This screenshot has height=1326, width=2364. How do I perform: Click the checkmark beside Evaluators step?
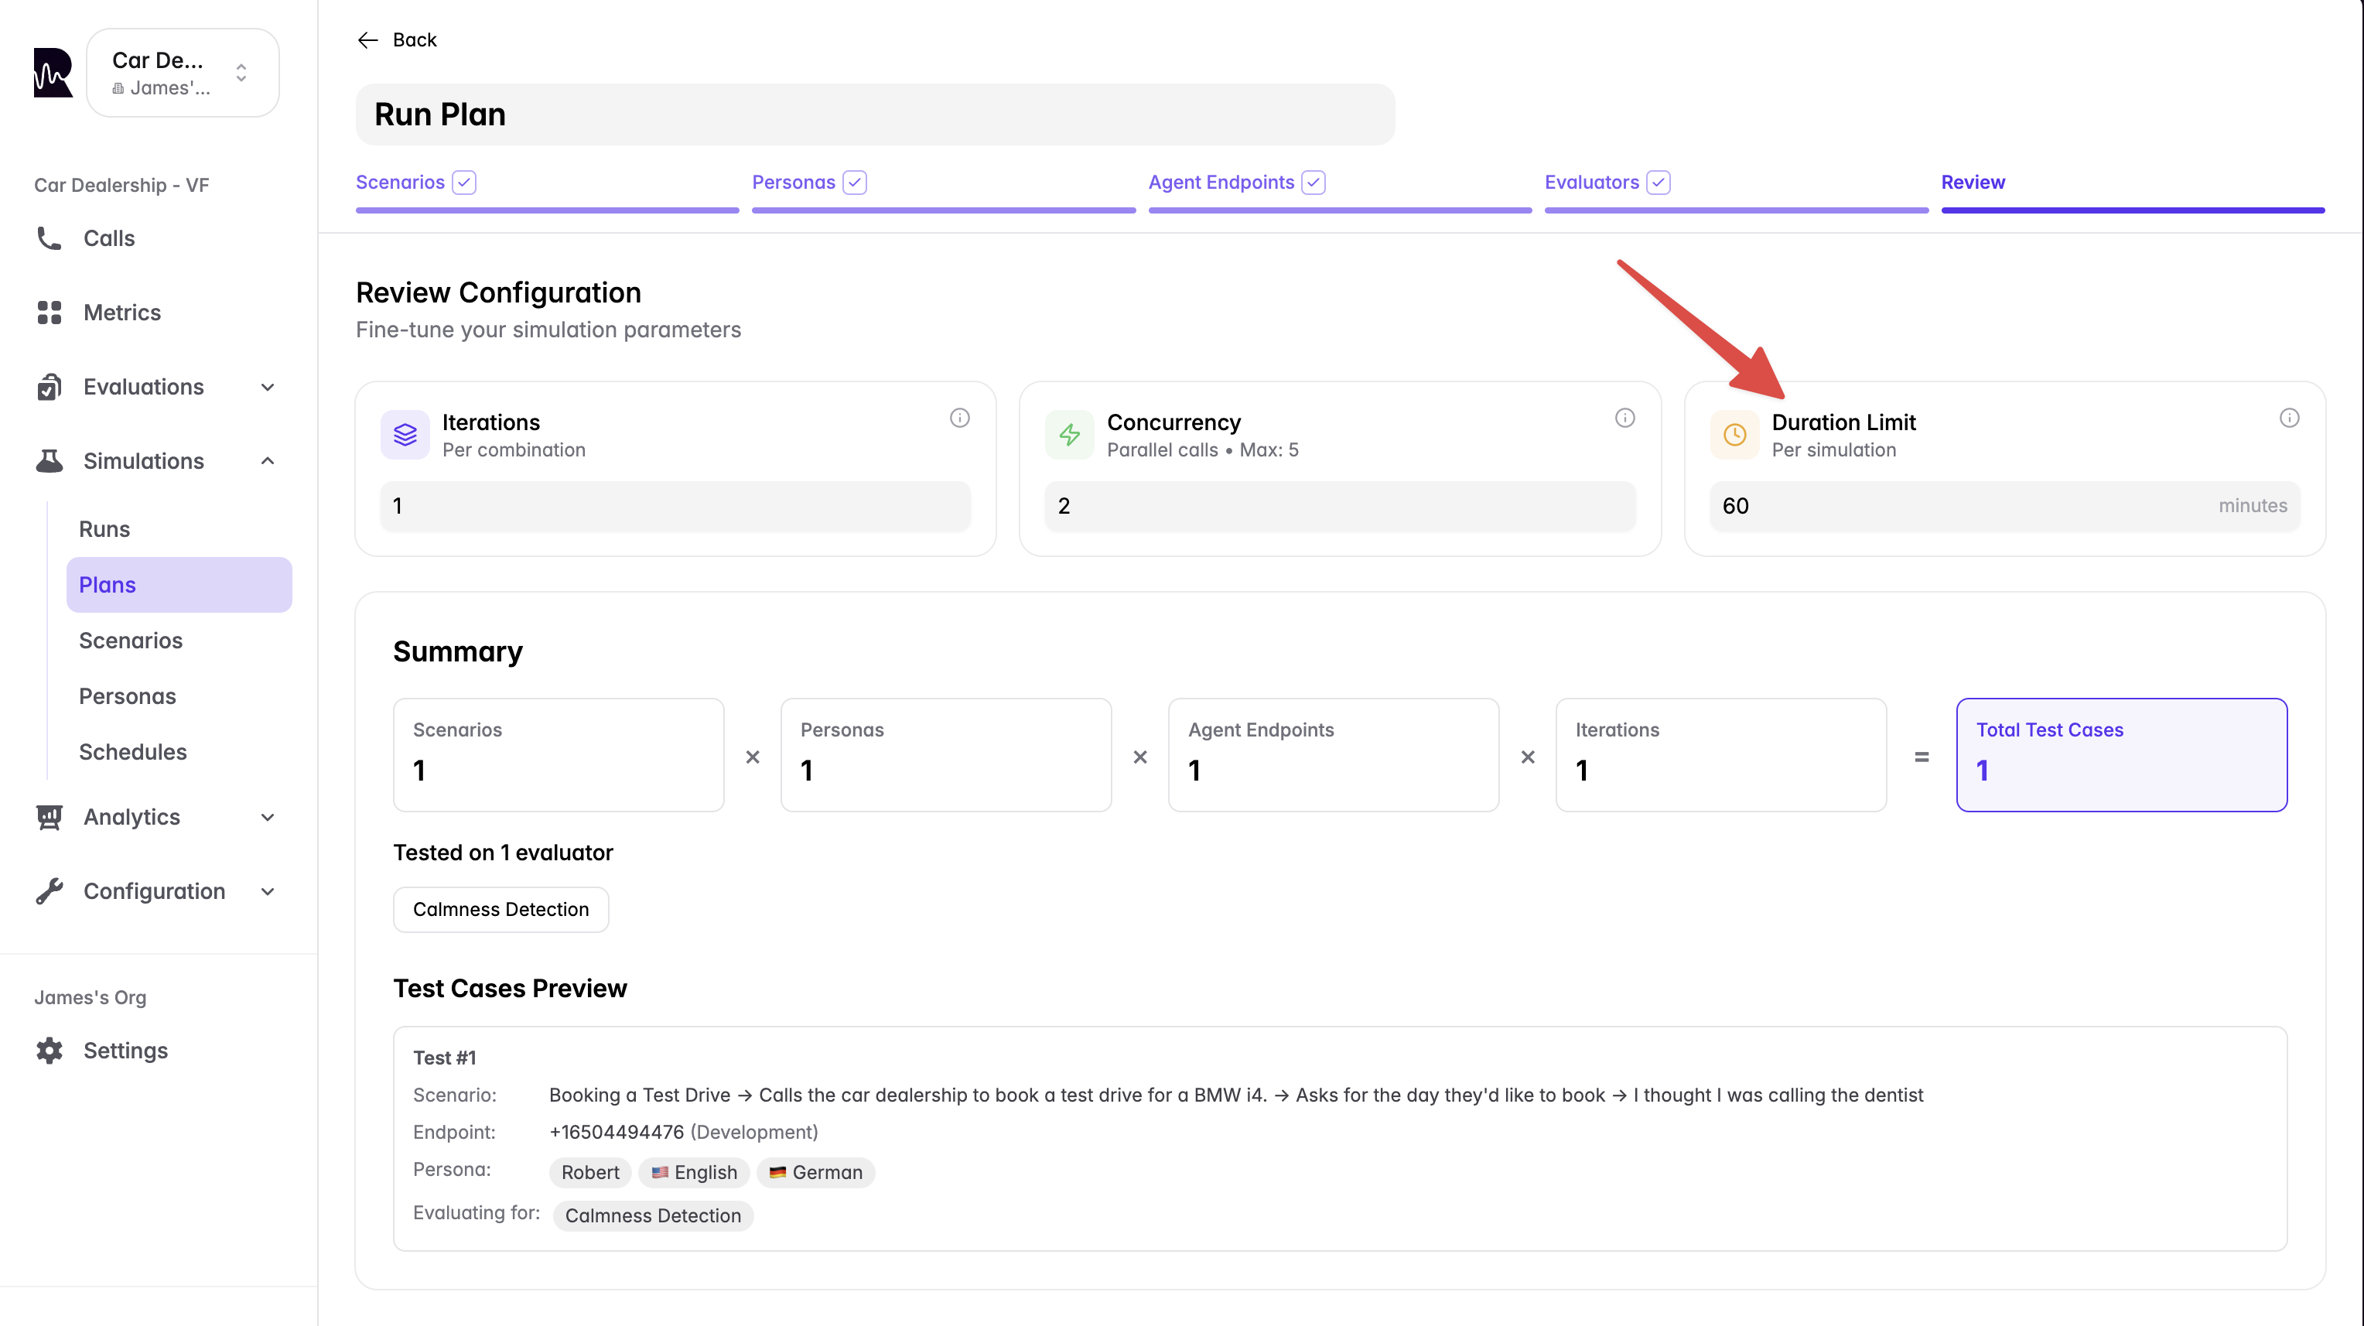1658,183
